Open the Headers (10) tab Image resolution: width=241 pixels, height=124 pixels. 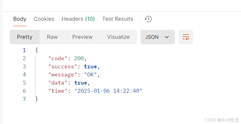click(78, 19)
